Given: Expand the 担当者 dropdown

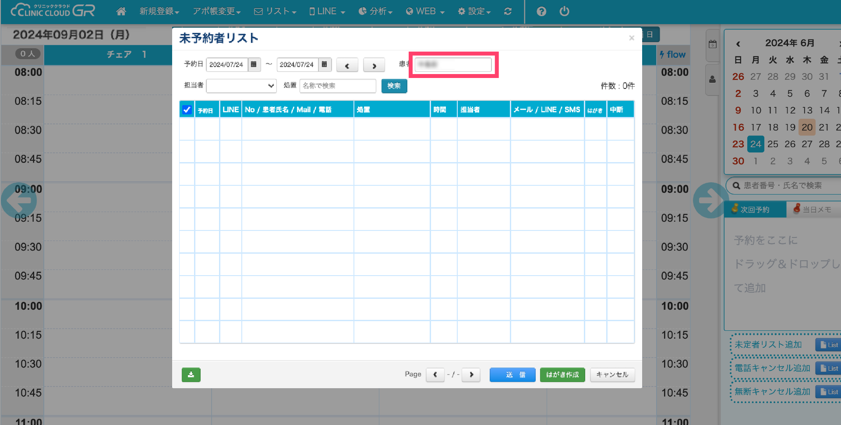Looking at the screenshot, I should [x=241, y=86].
